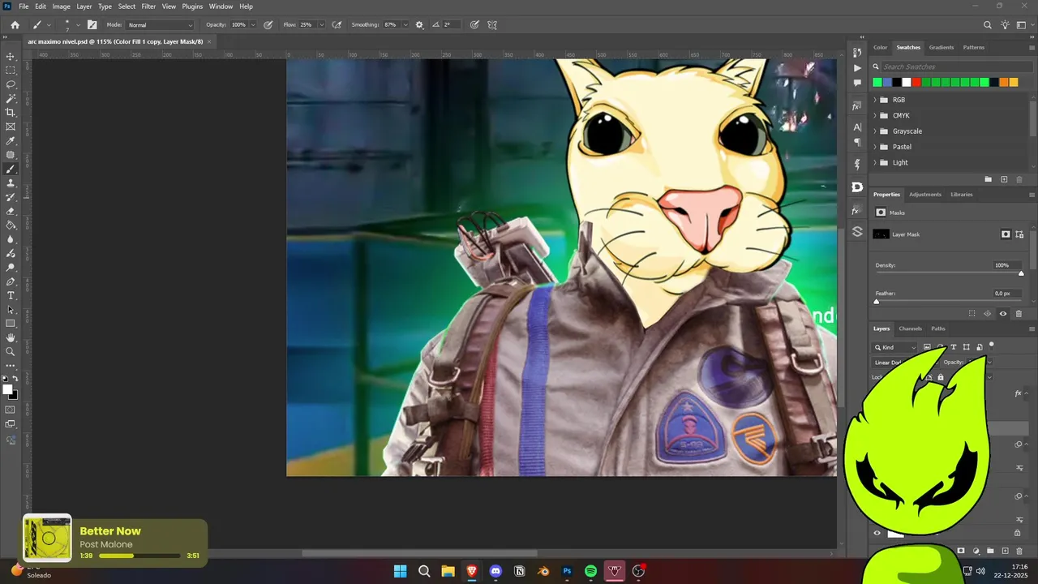Select the Path Selection tool
1038x584 pixels.
(11, 310)
